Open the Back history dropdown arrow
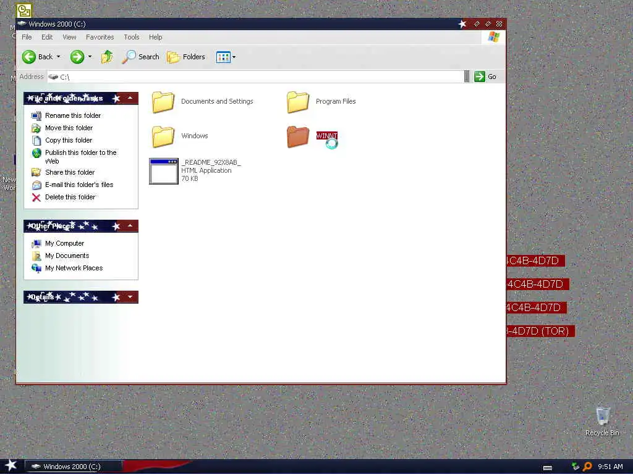Image resolution: width=633 pixels, height=474 pixels. (x=59, y=57)
